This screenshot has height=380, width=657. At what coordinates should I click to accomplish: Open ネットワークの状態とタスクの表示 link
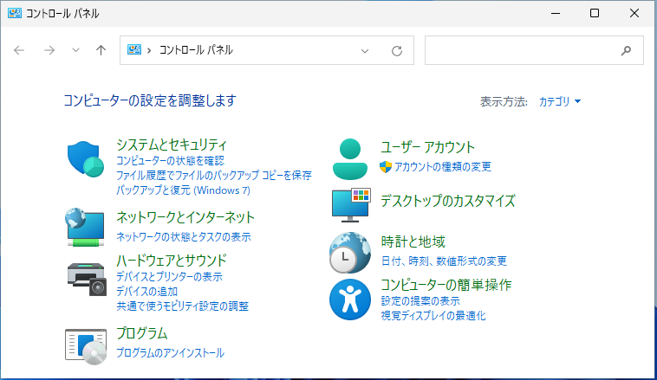pyautogui.click(x=184, y=237)
